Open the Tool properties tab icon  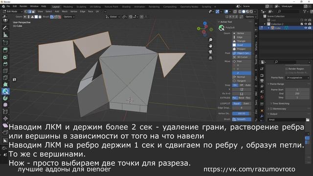click(x=262, y=69)
